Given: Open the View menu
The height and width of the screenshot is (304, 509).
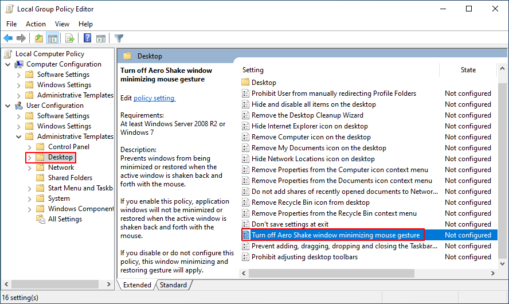Looking at the screenshot, I should coord(62,24).
